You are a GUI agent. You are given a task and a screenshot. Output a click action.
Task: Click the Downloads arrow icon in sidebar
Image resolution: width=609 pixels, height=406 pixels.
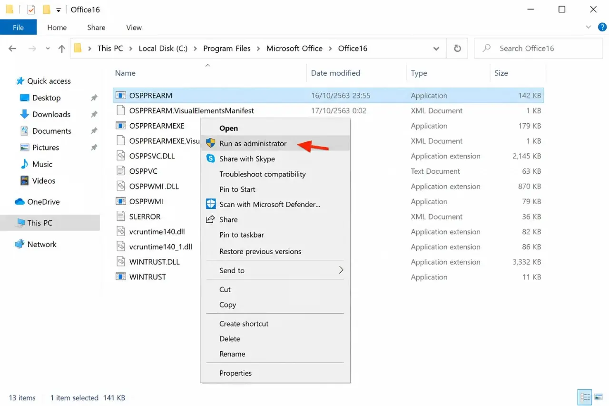click(x=25, y=114)
